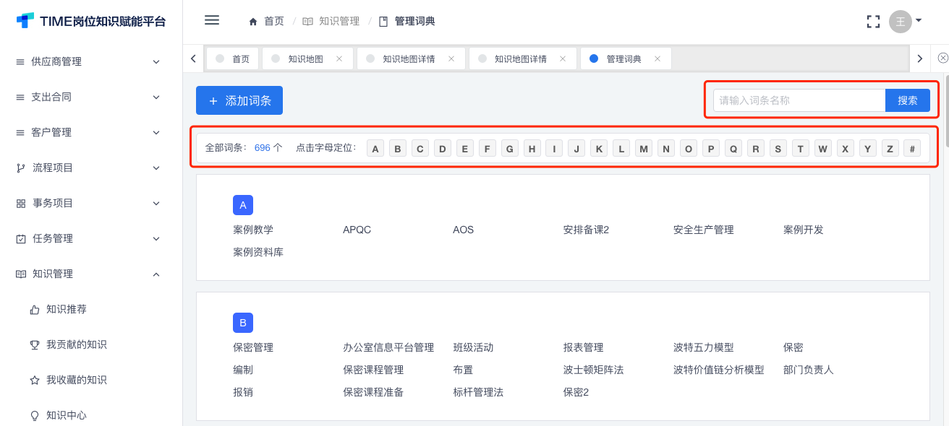Close the 管理词典 tab
949x426 pixels.
coord(658,58)
